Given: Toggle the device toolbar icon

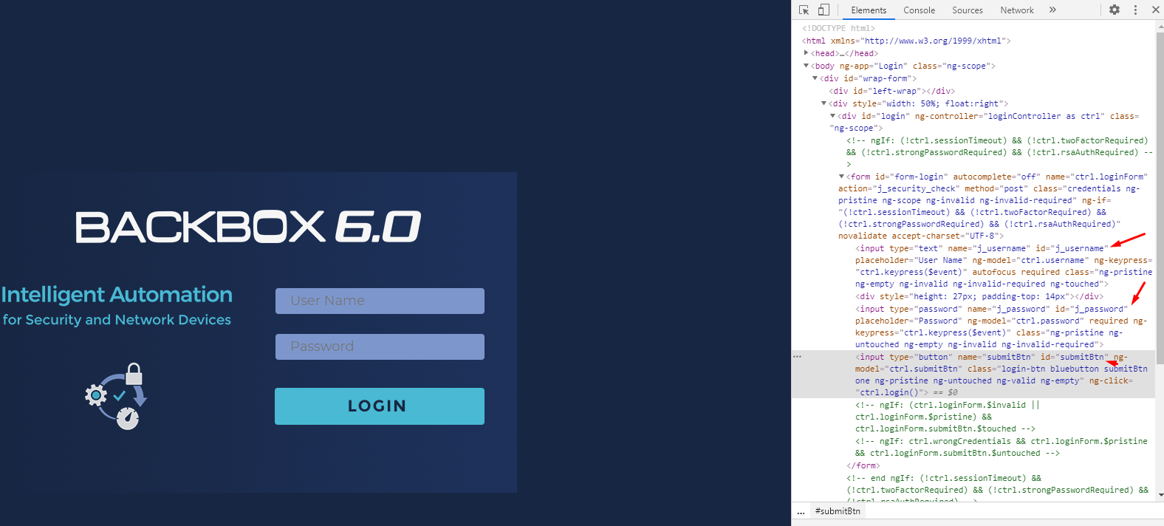Looking at the screenshot, I should pos(824,10).
